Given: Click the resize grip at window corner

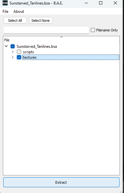Looking at the screenshot, I should tap(121, 192).
